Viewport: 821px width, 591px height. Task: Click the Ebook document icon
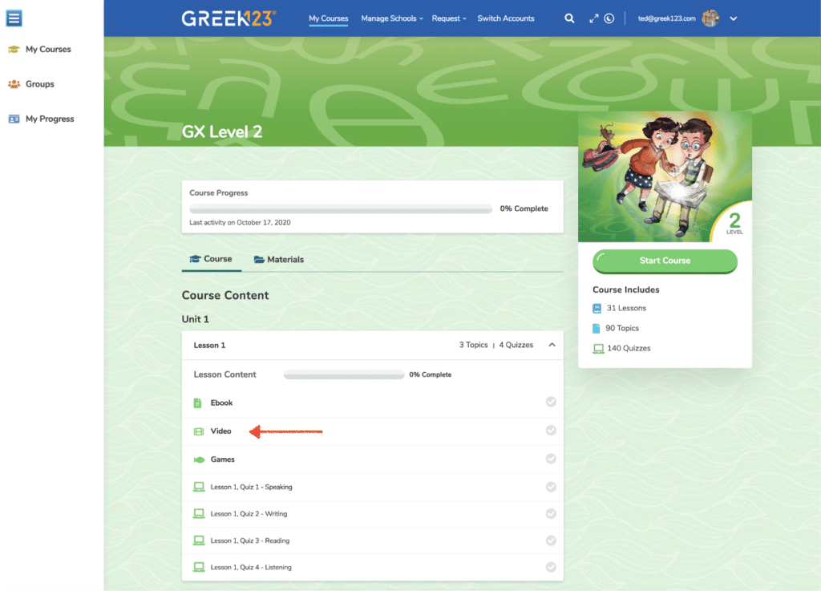coord(197,403)
